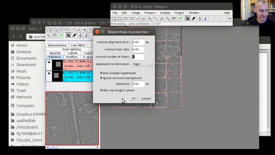Click Cancel in Distortion Correction dialog
Viewport: 275px width, 155px height.
146,99
